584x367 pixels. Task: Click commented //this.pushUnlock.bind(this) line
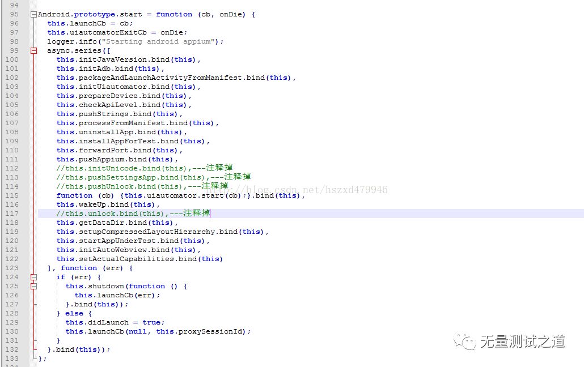[142, 186]
